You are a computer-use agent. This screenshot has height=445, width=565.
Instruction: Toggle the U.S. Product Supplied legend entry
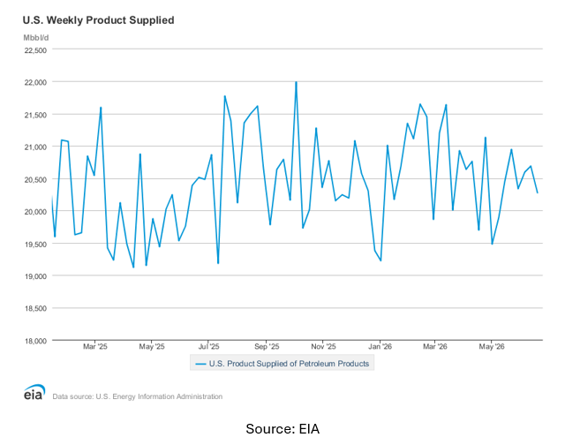[x=282, y=364]
